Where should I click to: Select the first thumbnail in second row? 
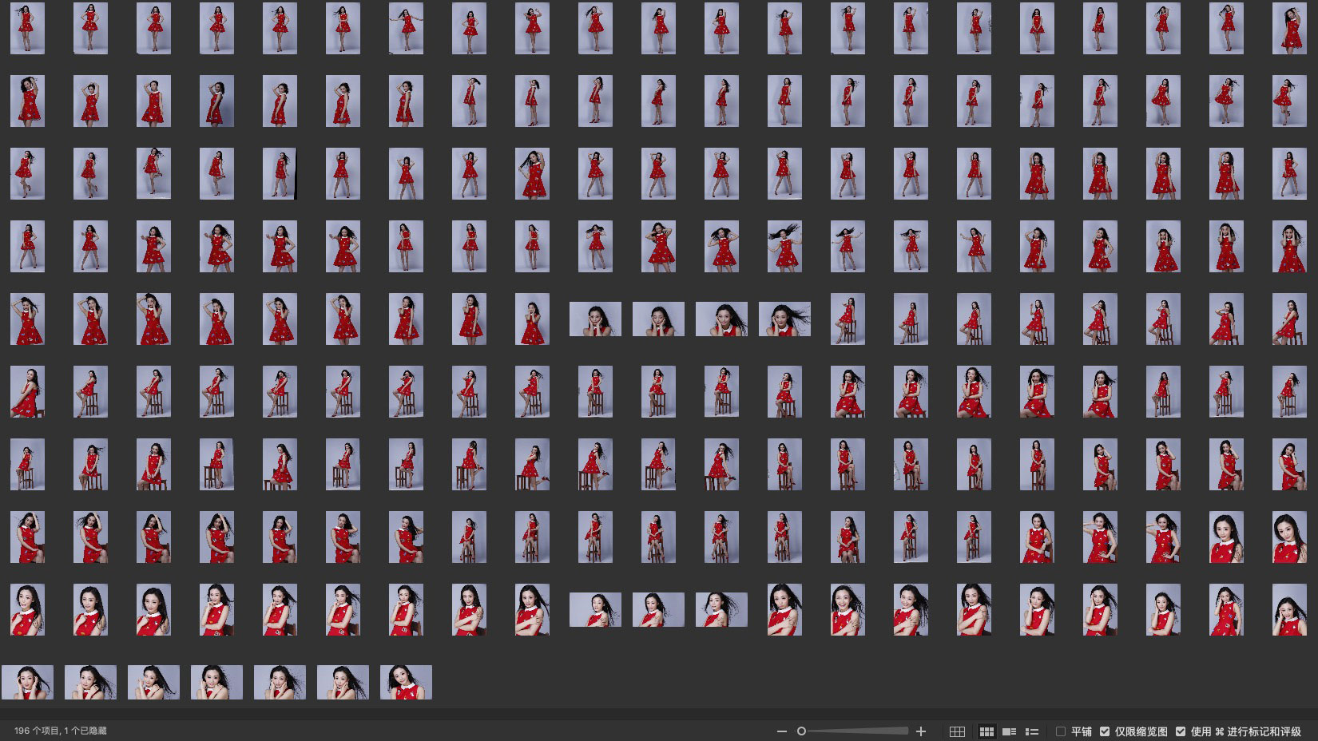pyautogui.click(x=27, y=101)
